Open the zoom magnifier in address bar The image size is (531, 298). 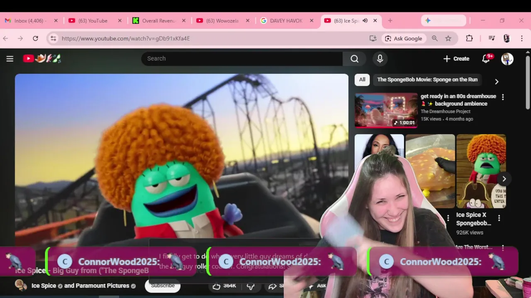(x=435, y=38)
